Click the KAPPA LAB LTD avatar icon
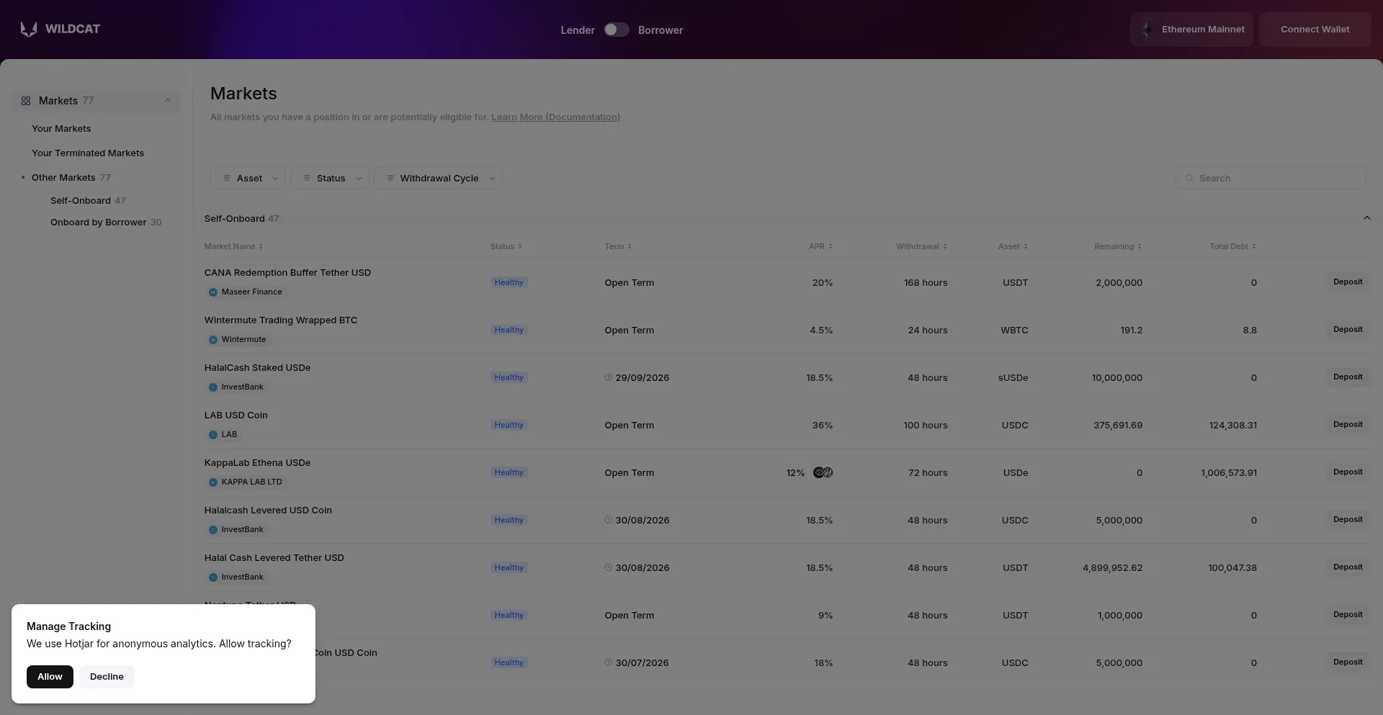 point(213,482)
